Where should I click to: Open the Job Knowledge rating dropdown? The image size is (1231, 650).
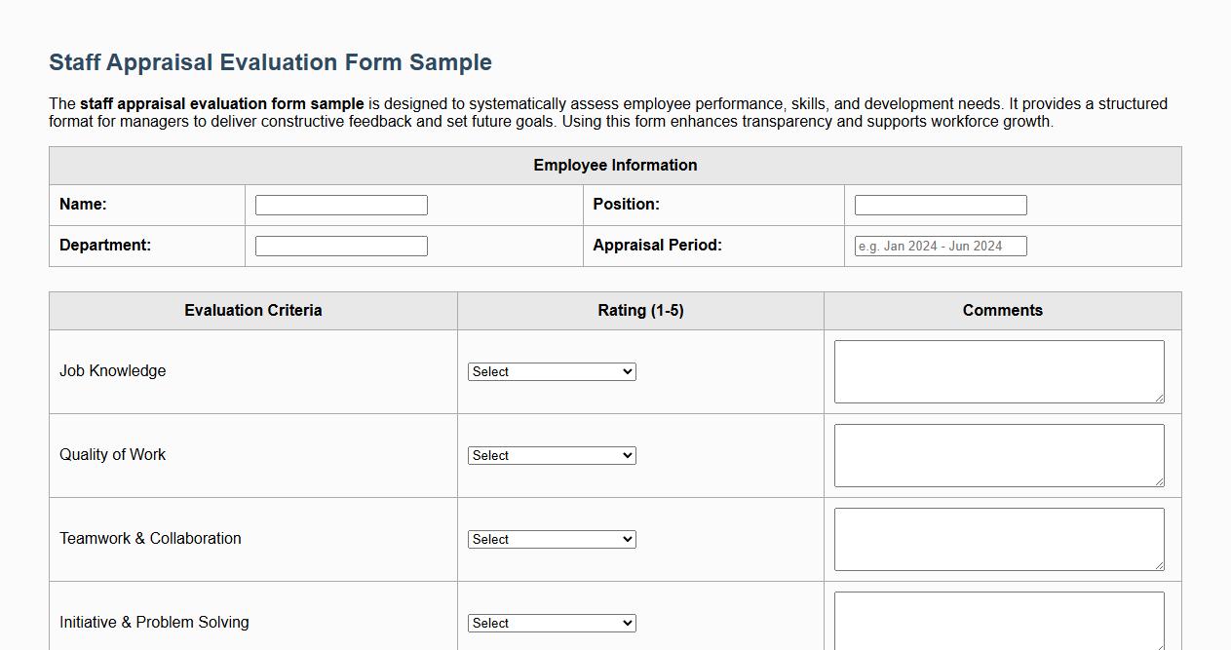pyautogui.click(x=551, y=371)
